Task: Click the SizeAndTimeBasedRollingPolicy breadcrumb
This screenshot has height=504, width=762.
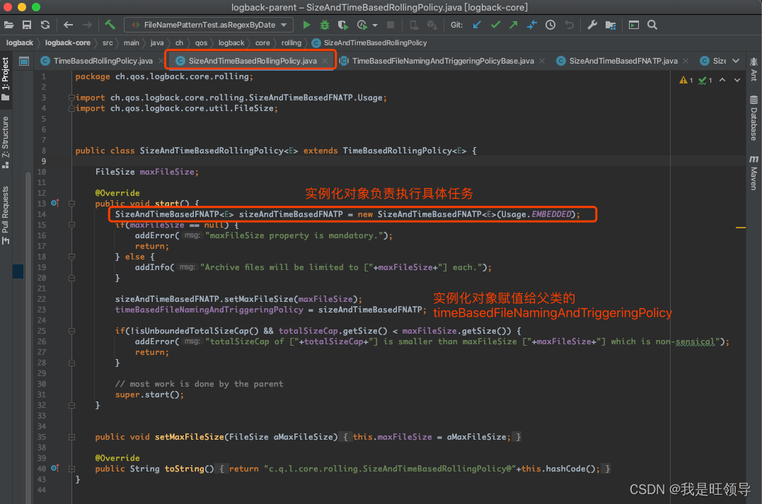Action: pyautogui.click(x=370, y=42)
